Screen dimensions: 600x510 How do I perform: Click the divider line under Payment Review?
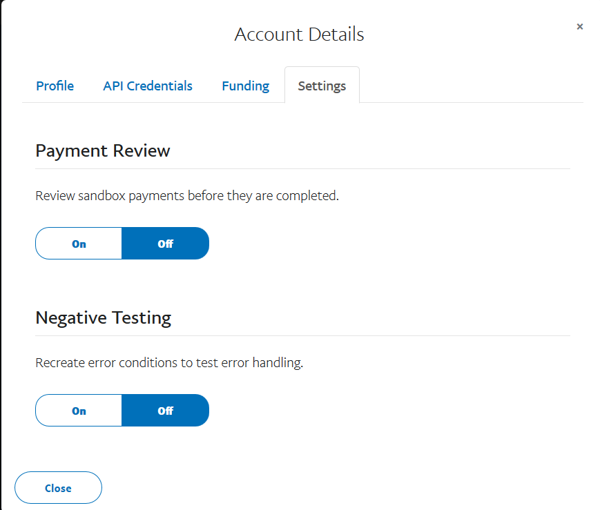(302, 168)
